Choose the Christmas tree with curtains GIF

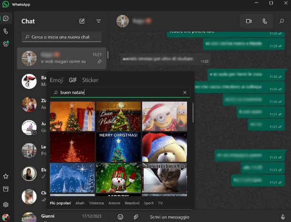click(73, 116)
